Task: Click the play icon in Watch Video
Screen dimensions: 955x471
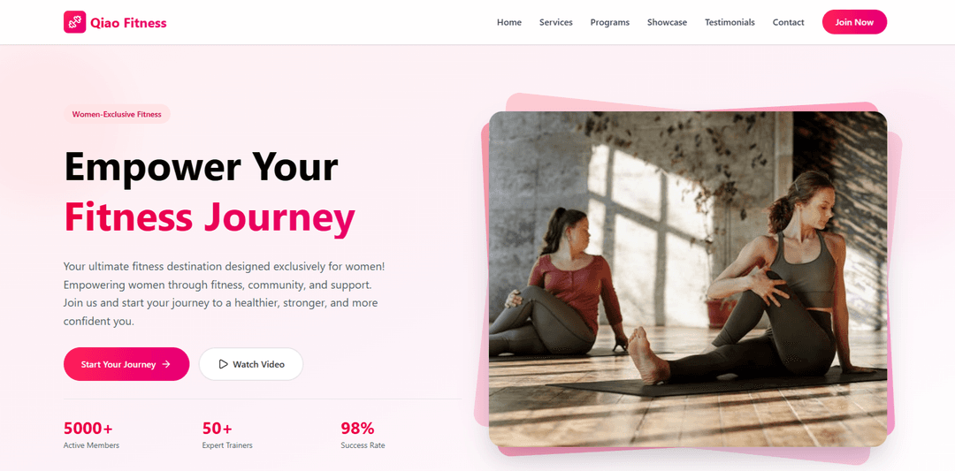Action: [223, 364]
